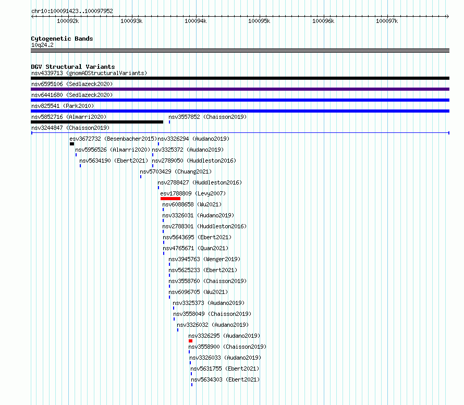The height and width of the screenshot is (405, 464).
Task: Select the purple nsv6595106 variant bar
Action: (240, 89)
